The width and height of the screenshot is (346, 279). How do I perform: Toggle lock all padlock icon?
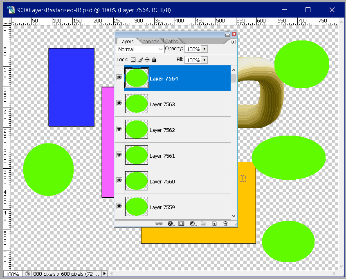154,60
